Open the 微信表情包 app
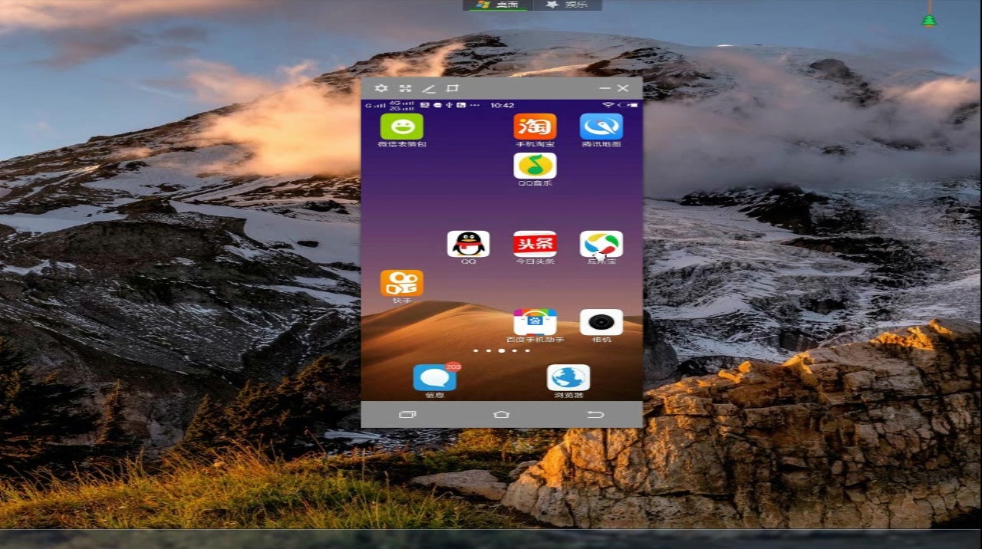 click(x=402, y=127)
